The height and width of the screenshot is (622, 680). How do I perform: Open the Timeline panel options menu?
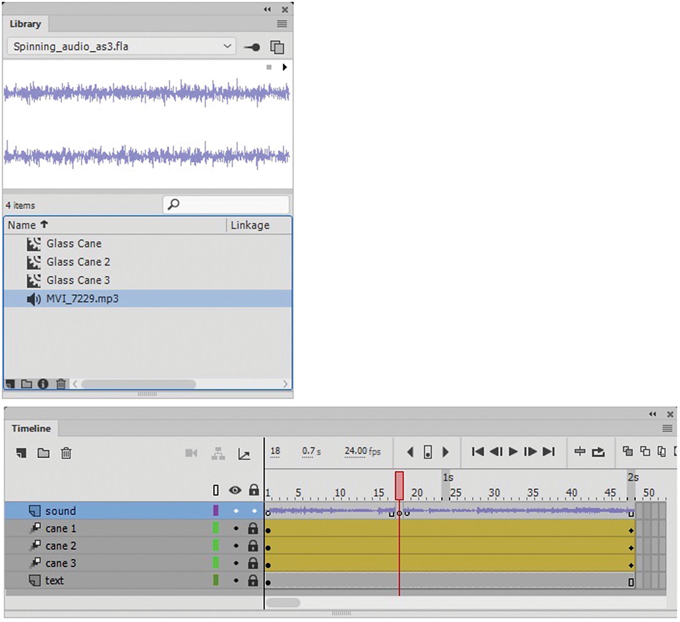[x=667, y=429]
